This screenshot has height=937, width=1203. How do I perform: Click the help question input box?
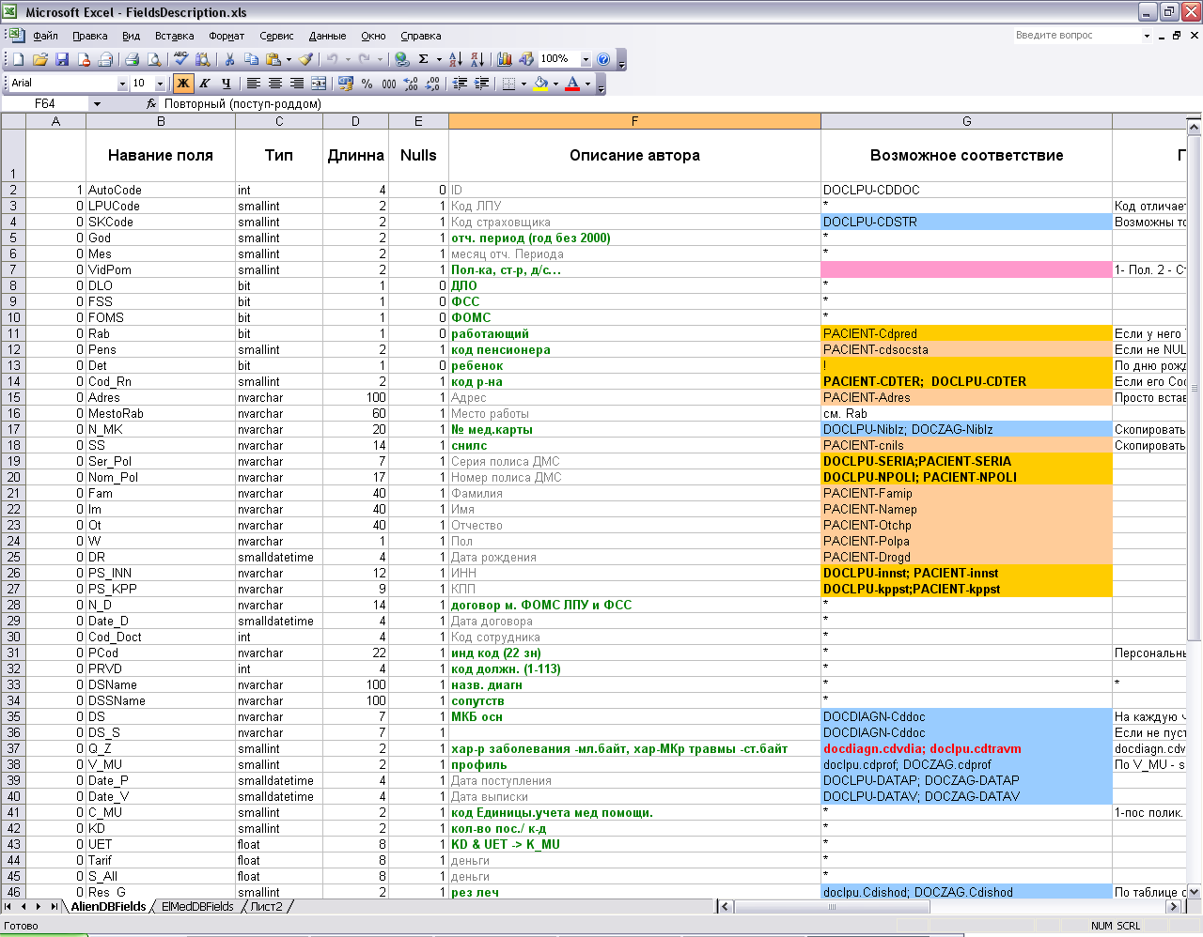[x=1076, y=35]
